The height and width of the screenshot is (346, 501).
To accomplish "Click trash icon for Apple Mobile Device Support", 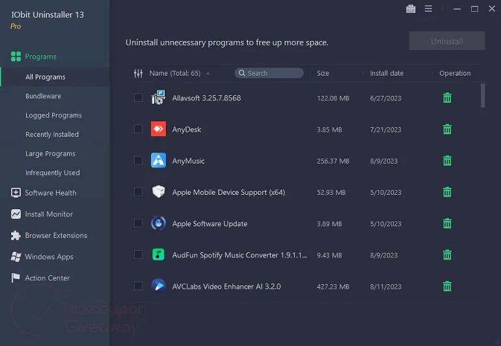I will tap(447, 192).
